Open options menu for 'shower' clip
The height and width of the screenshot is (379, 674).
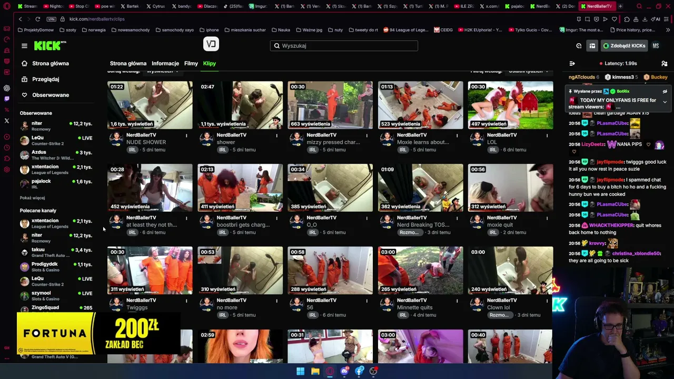(276, 136)
